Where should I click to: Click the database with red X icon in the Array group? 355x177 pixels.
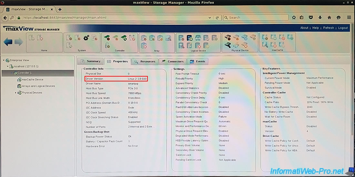[144, 46]
